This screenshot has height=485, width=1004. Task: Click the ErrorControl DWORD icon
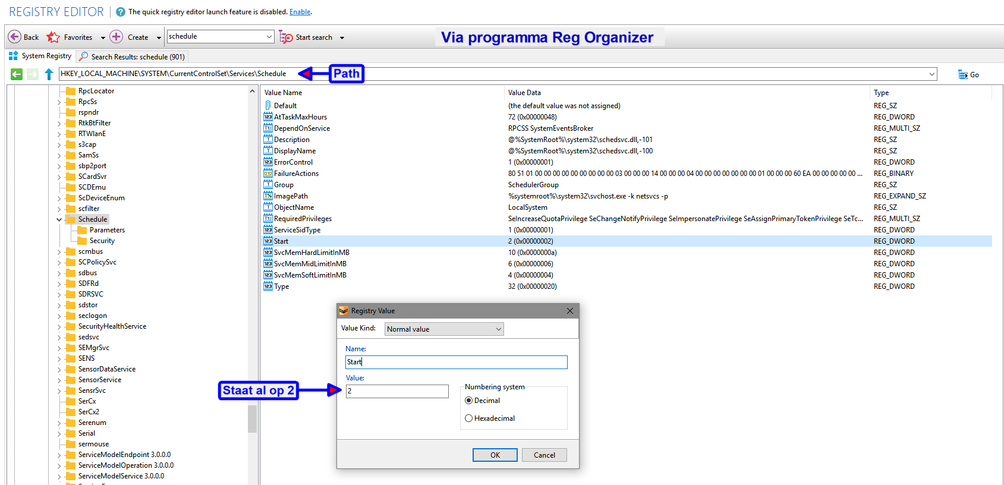pos(268,162)
